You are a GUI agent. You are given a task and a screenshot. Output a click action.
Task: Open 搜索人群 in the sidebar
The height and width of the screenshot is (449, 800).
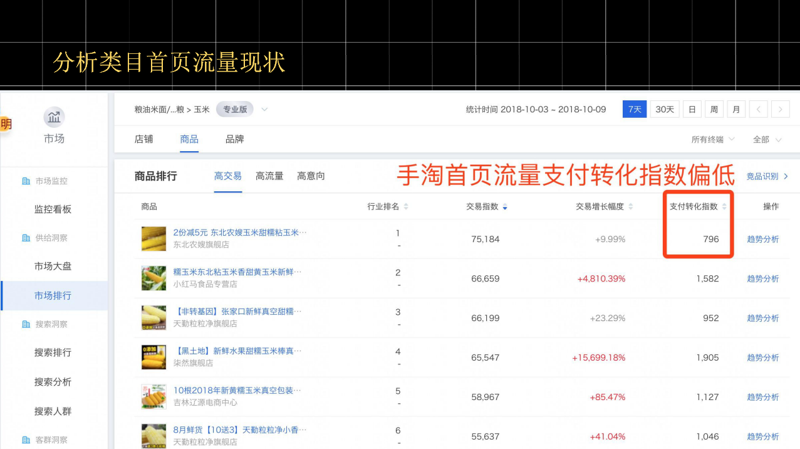coord(53,411)
